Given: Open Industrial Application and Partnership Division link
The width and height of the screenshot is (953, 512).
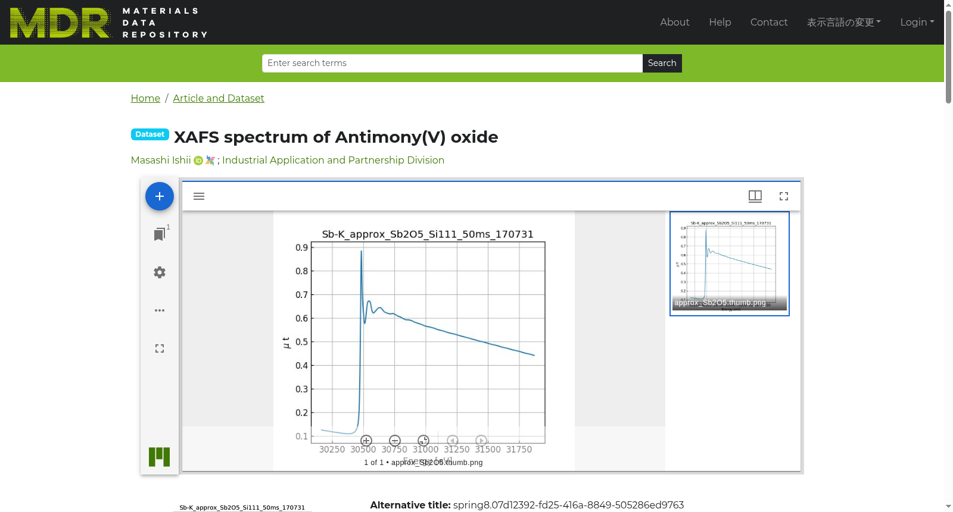Looking at the screenshot, I should pos(333,160).
